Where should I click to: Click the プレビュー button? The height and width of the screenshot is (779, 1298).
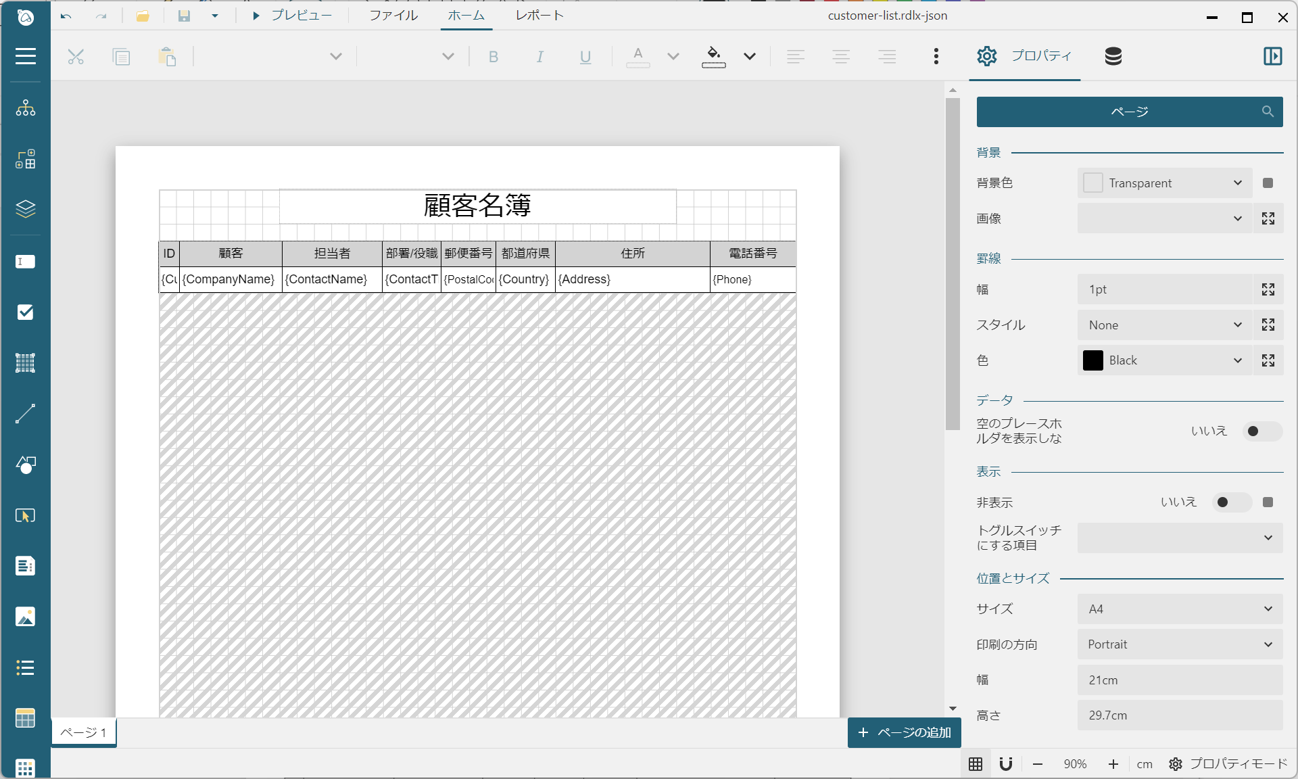click(x=292, y=16)
